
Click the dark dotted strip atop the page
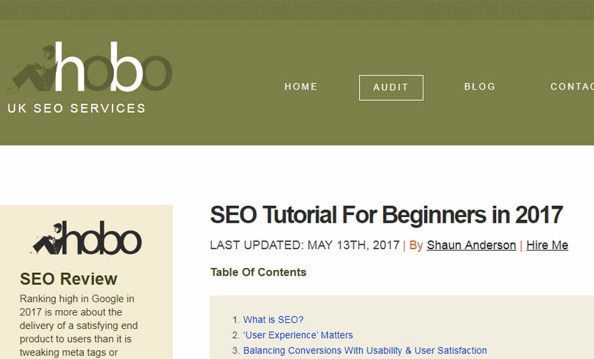297,10
